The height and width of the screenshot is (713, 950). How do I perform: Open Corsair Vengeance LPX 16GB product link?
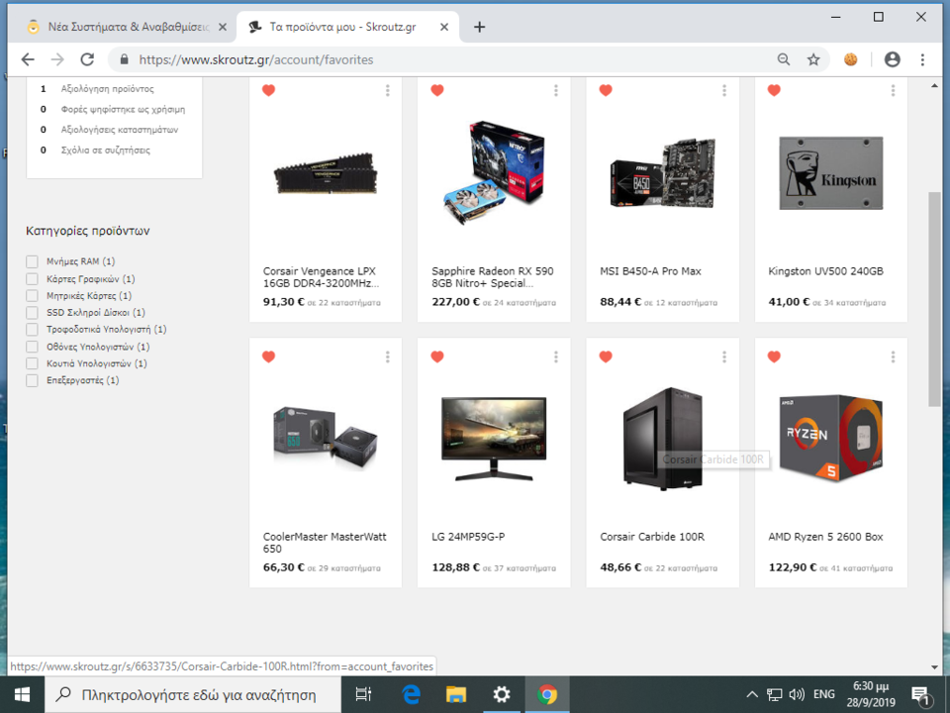click(321, 277)
